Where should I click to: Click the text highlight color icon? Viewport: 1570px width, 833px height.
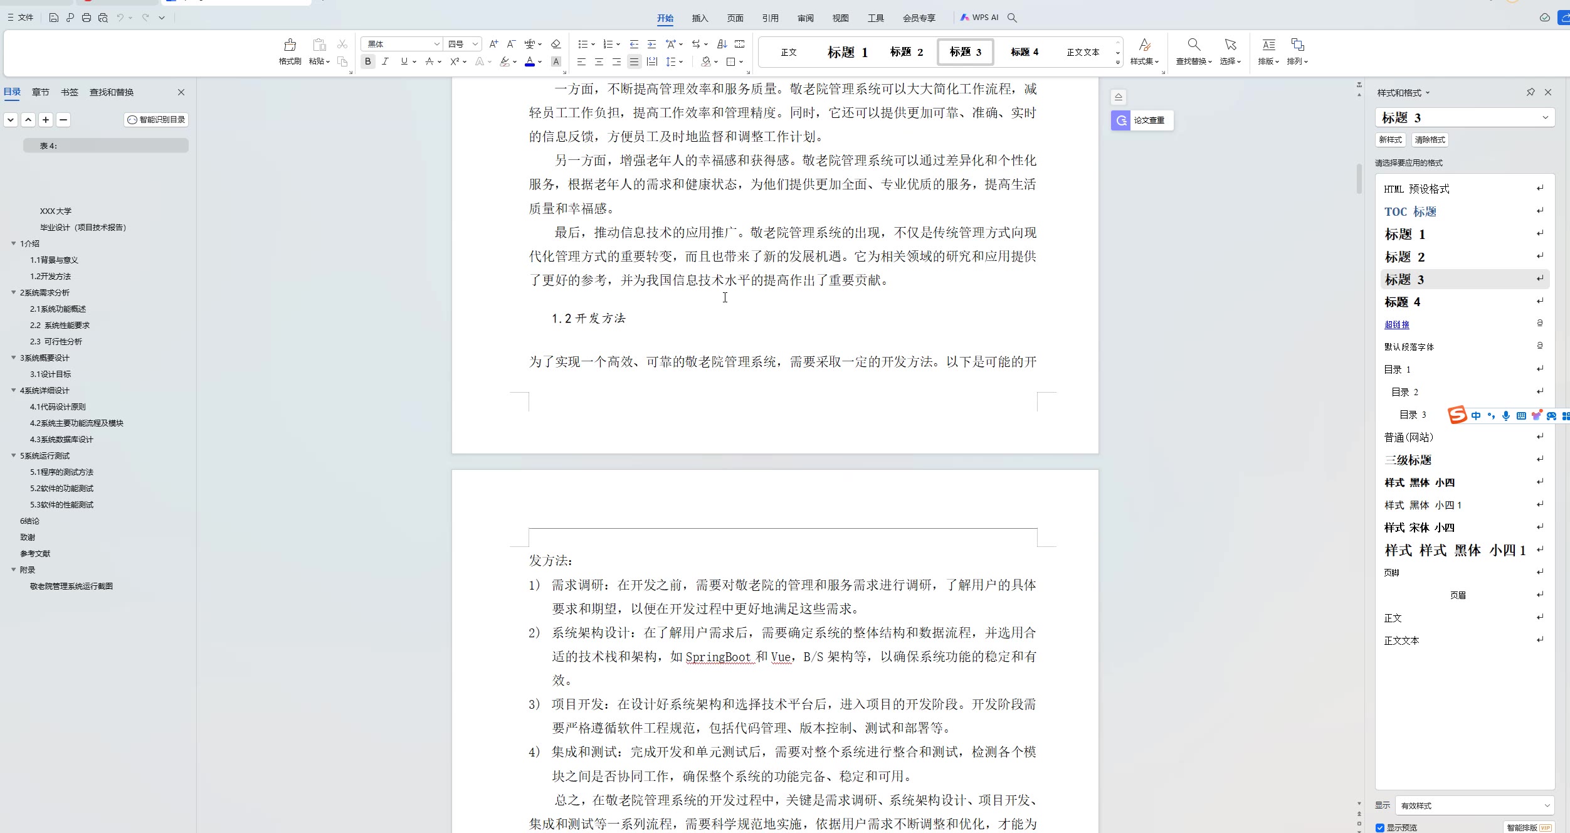(505, 61)
